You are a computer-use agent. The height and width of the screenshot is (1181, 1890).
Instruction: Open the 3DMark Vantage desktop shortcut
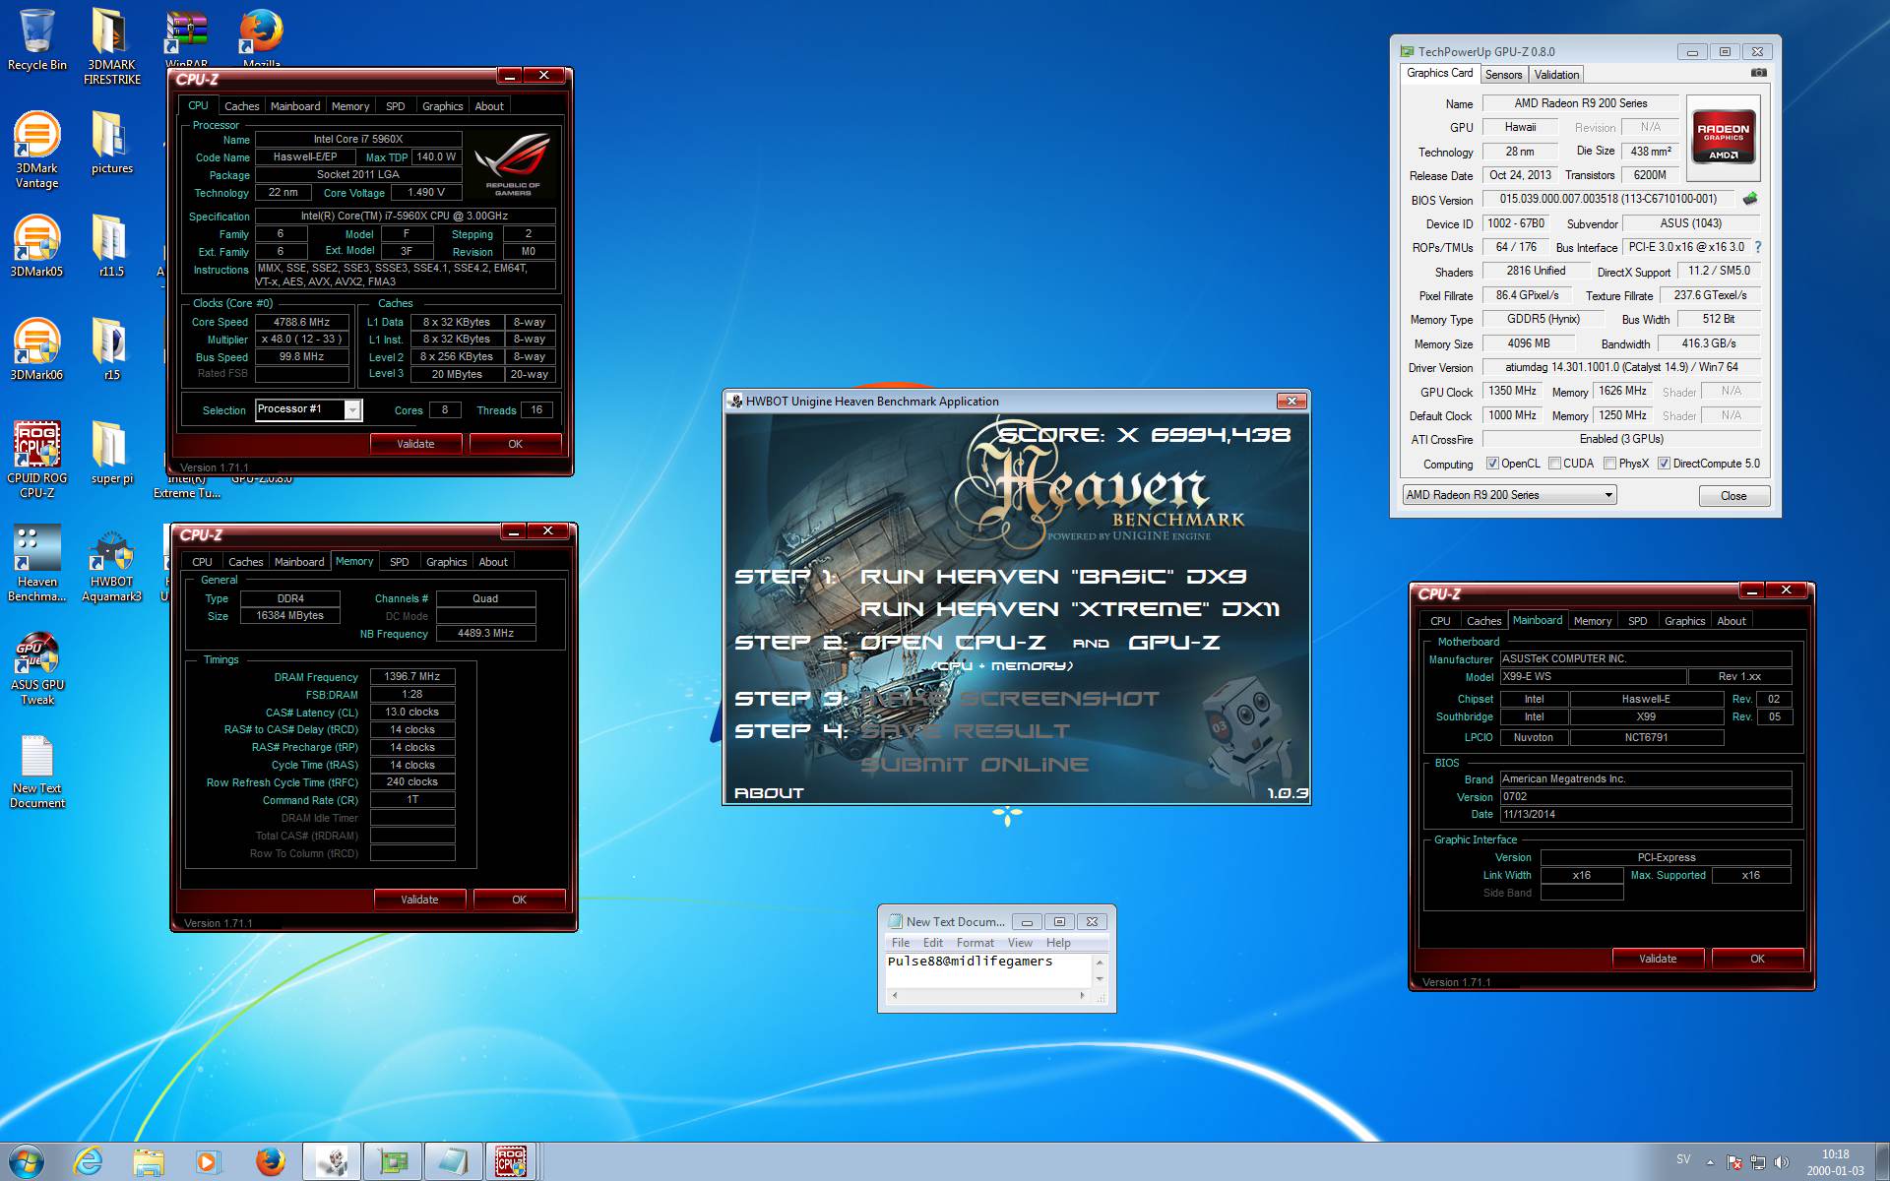[37, 150]
